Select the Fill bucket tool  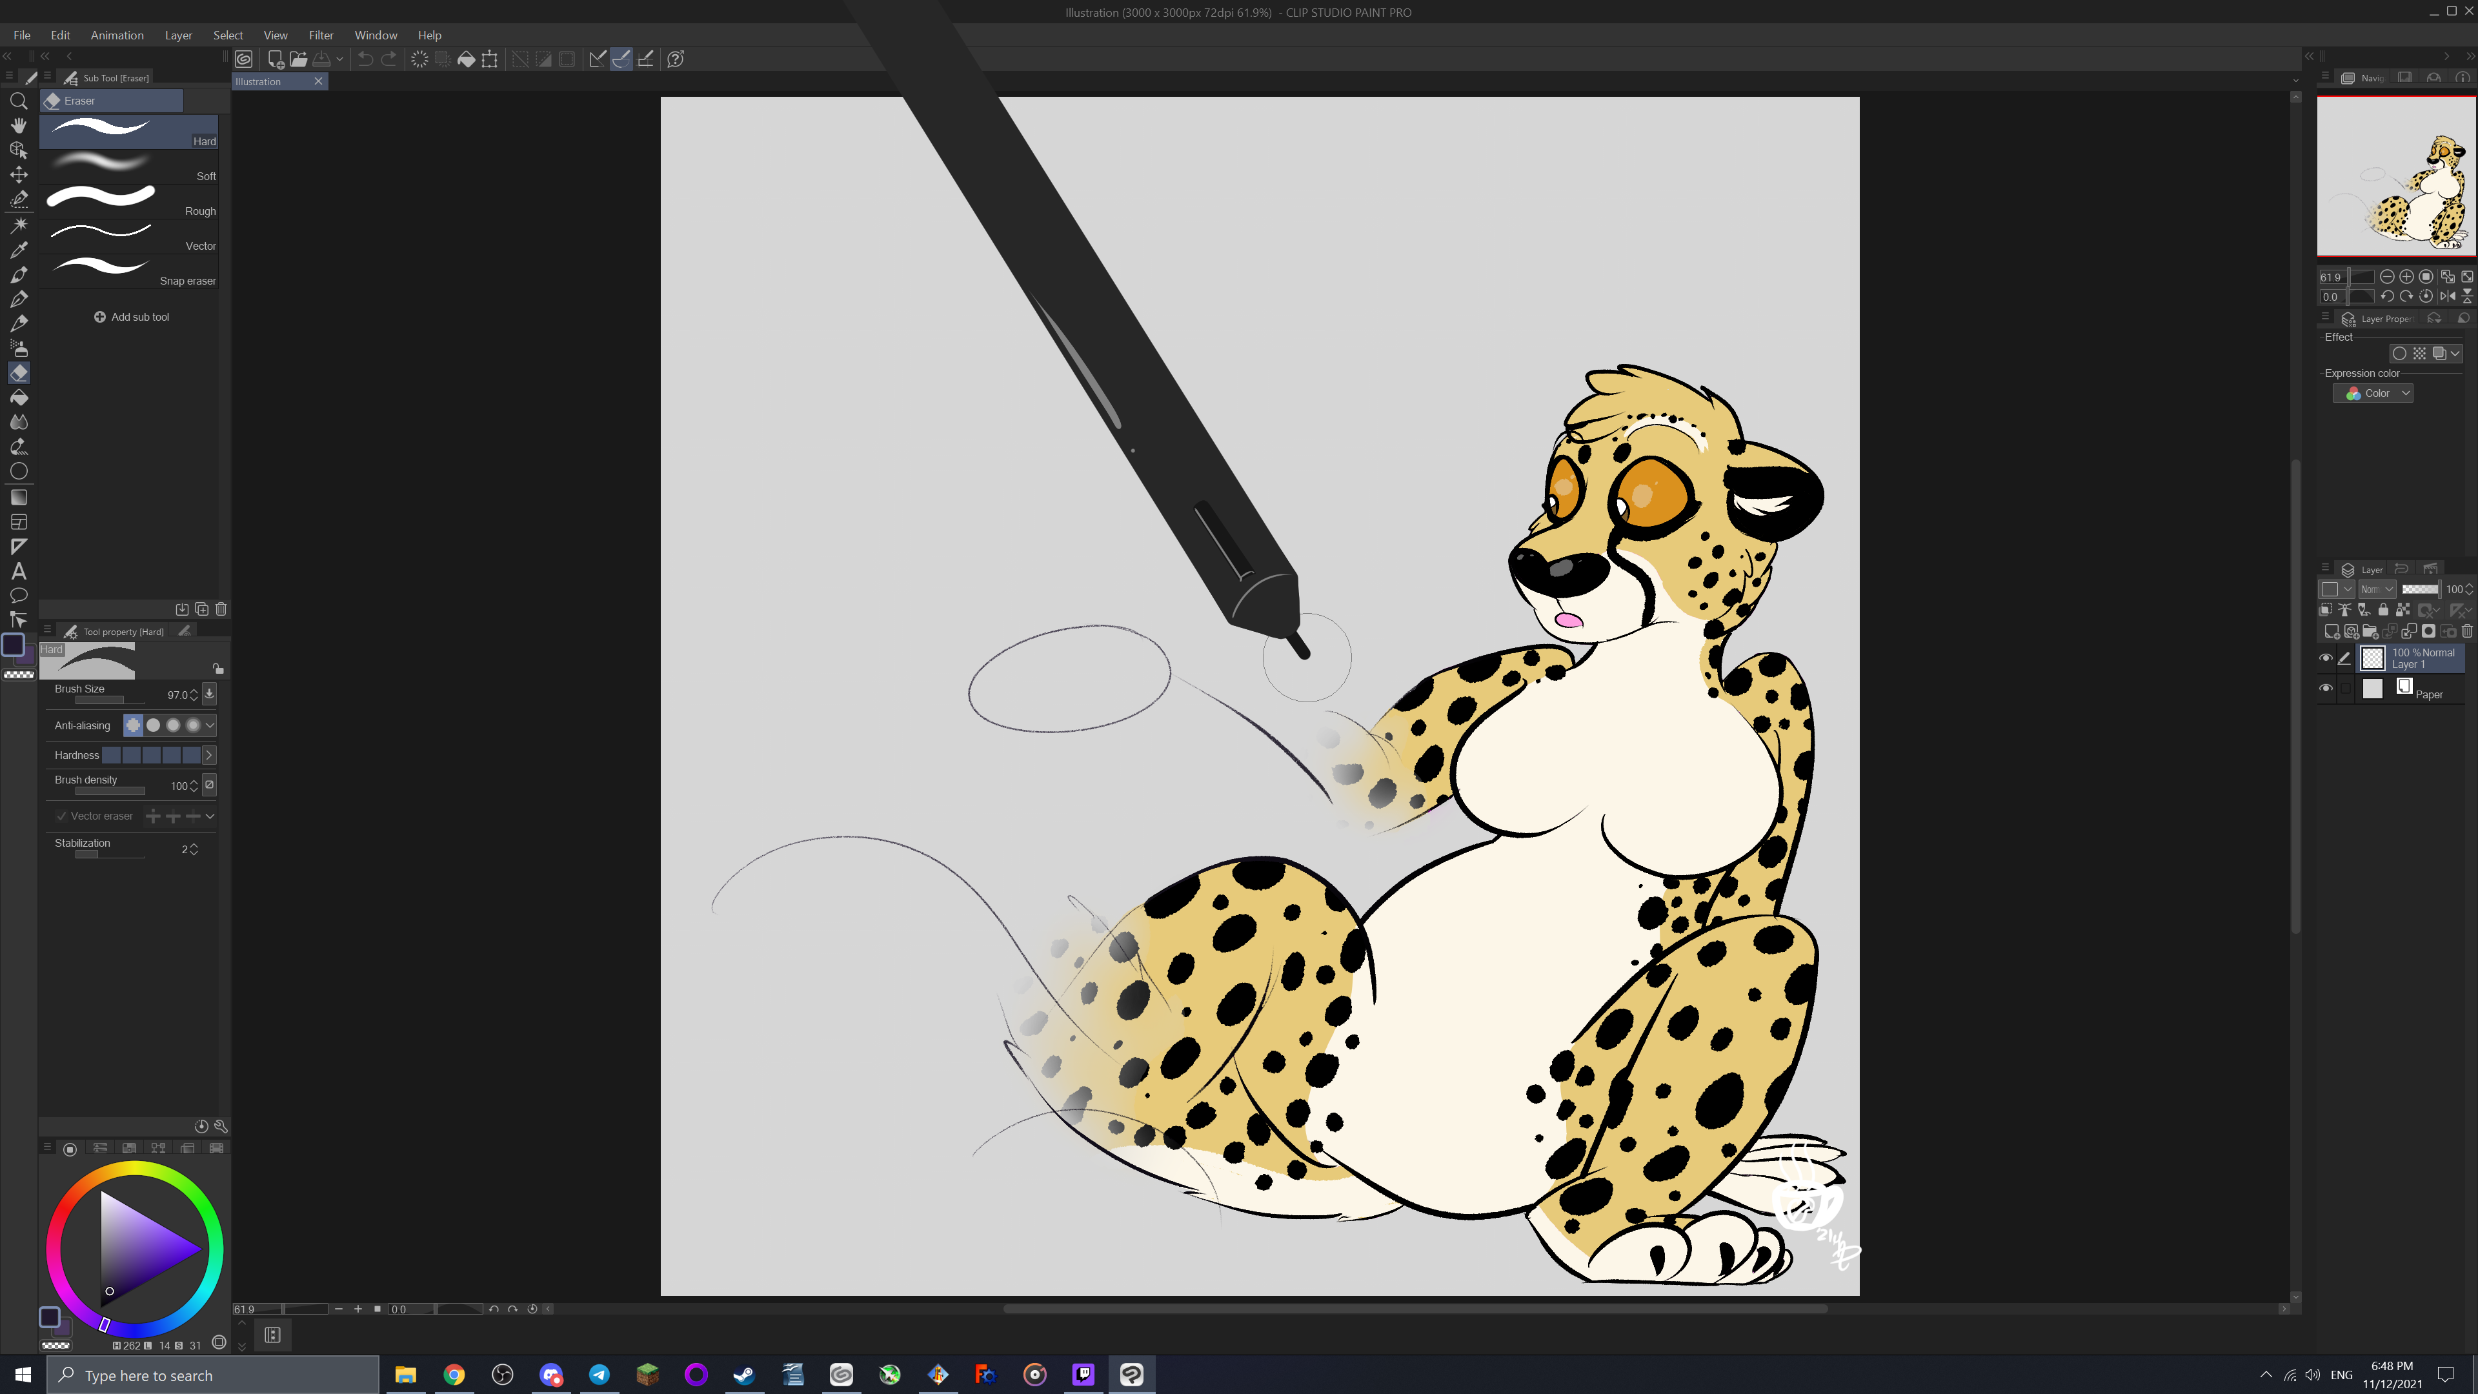[18, 398]
